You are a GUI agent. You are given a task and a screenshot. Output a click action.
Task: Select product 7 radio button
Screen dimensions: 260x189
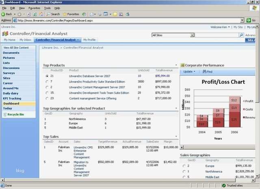point(47,82)
